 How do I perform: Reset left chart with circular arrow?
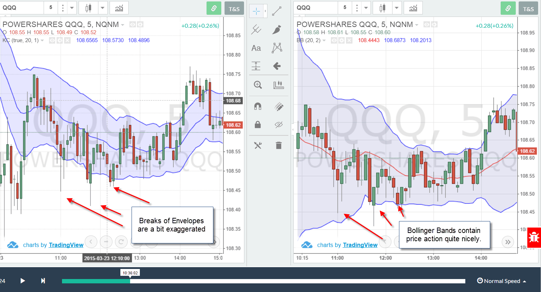(x=121, y=242)
